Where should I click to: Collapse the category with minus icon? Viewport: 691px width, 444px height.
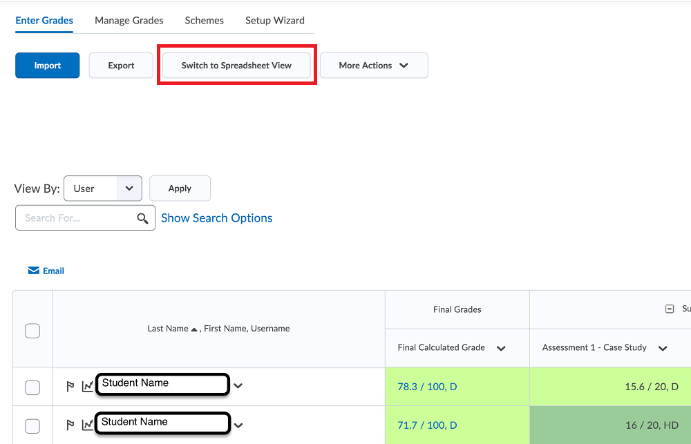pyautogui.click(x=669, y=309)
